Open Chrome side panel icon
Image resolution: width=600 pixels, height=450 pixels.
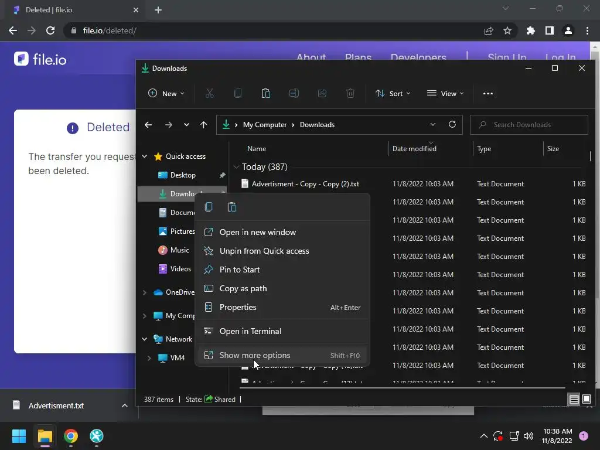550,30
